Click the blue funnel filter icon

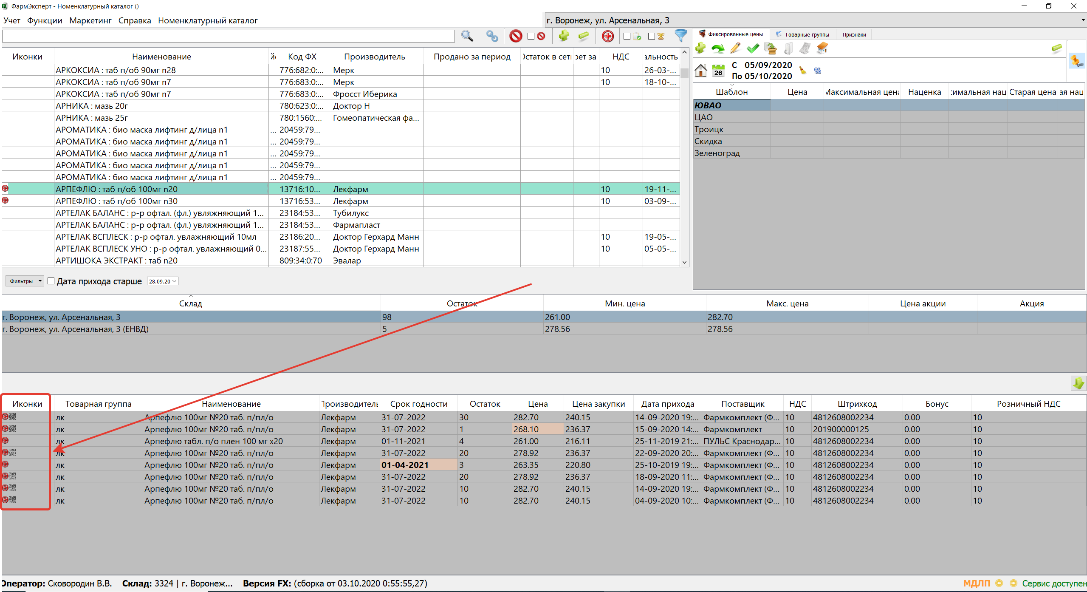click(680, 36)
